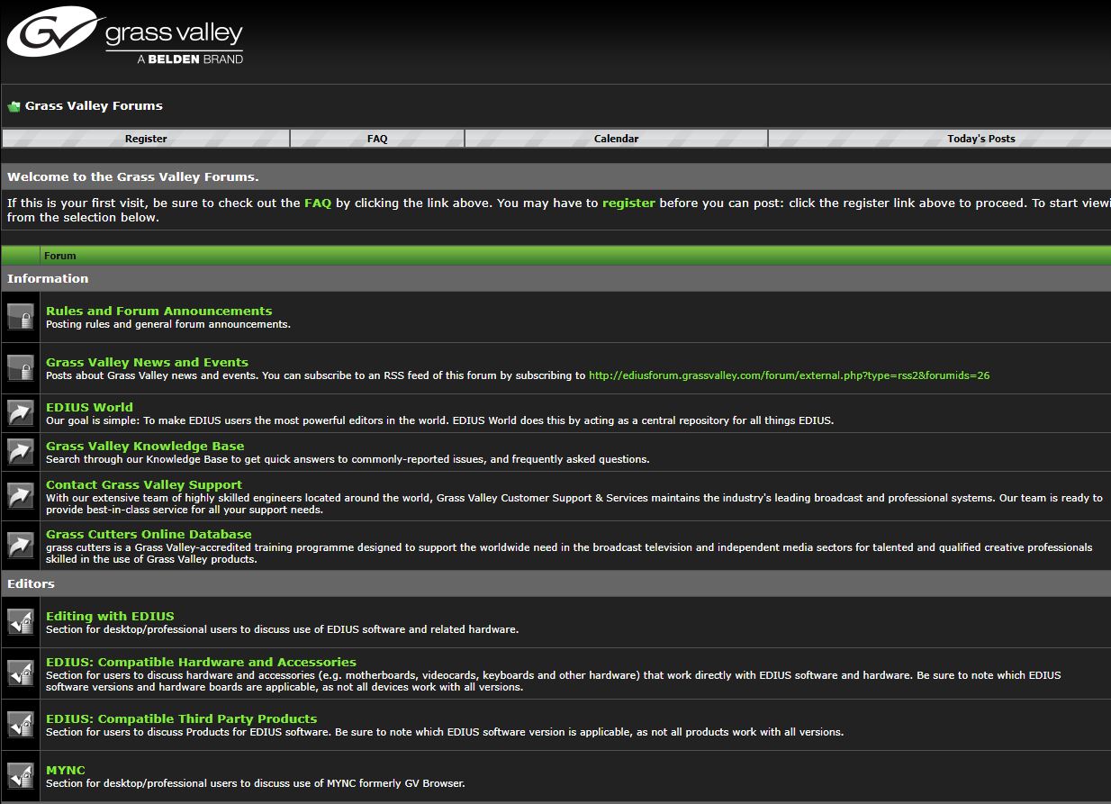The height and width of the screenshot is (804, 1111).
Task: Open Rules and Forum Announcements forum
Action: tap(159, 311)
